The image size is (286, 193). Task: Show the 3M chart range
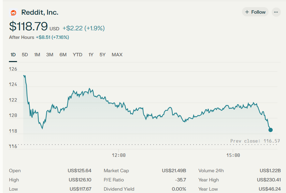tap(49, 55)
